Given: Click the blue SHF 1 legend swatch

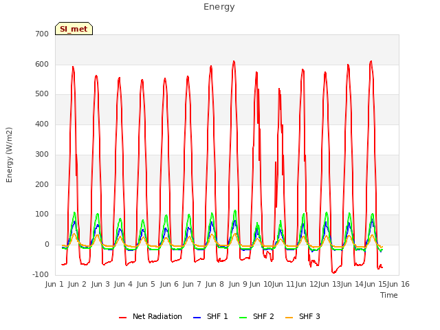Looking at the screenshot, I should click(x=197, y=318).
